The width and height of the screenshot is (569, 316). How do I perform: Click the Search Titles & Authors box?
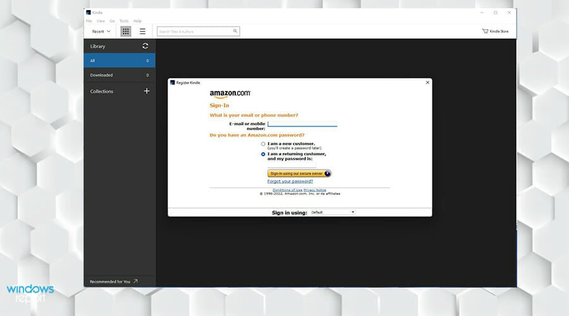click(198, 32)
